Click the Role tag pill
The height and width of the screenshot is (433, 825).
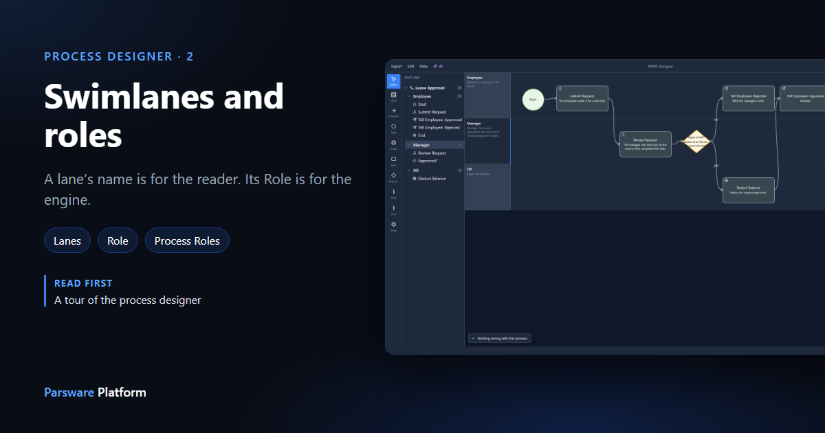[x=118, y=241]
